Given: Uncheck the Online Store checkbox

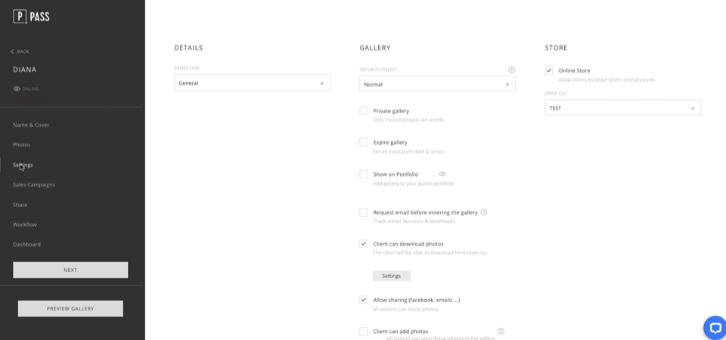Looking at the screenshot, I should coord(549,70).
